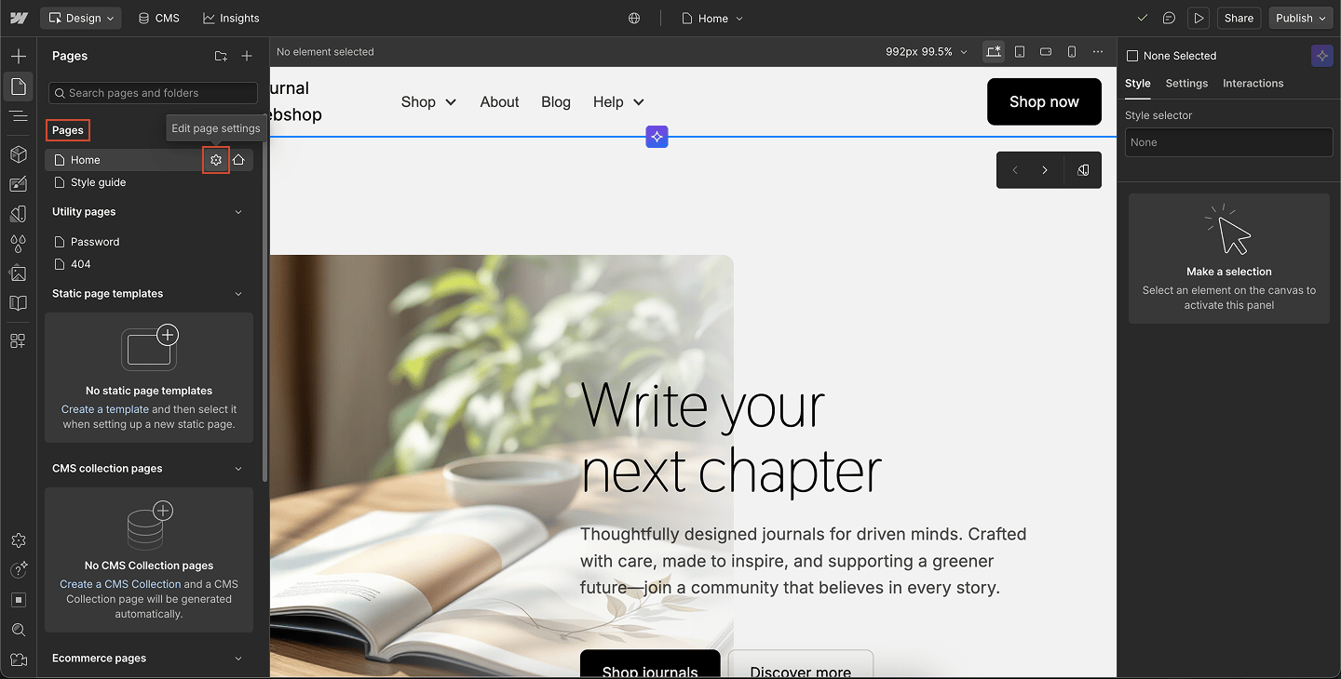Viewport: 1341px width, 679px height.
Task: Click the globe localization icon
Action: [x=634, y=18]
